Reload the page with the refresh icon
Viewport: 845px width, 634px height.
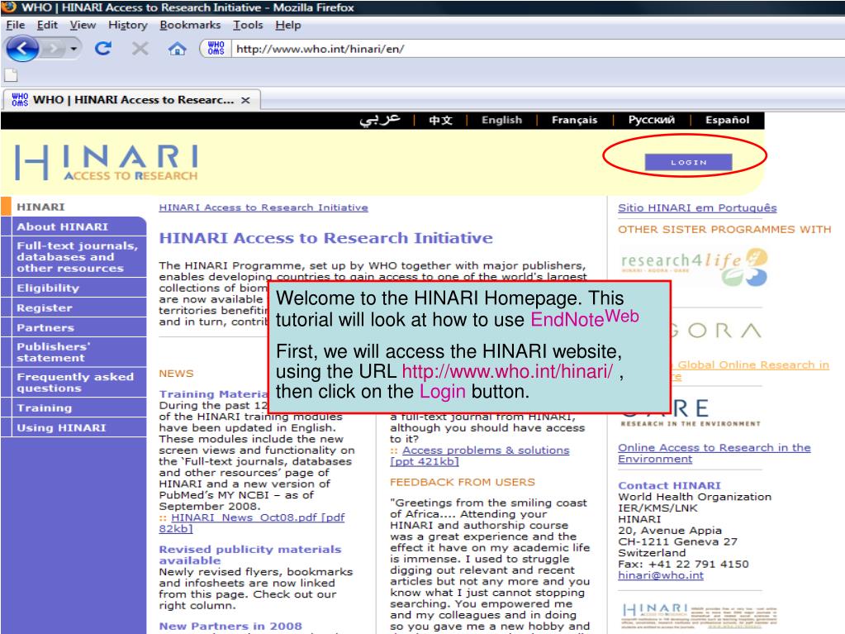pos(103,49)
